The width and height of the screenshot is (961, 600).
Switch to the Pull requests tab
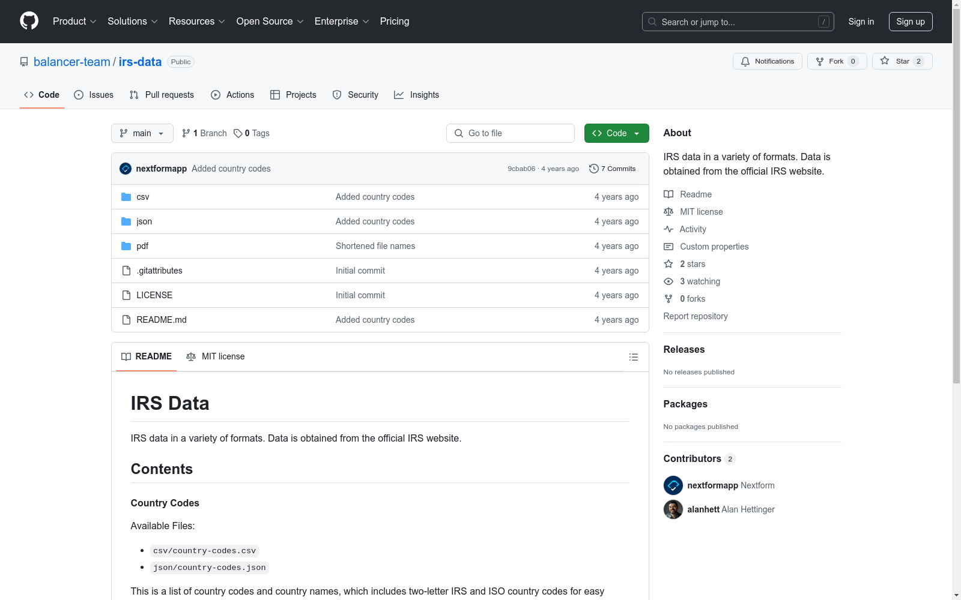pyautogui.click(x=162, y=95)
